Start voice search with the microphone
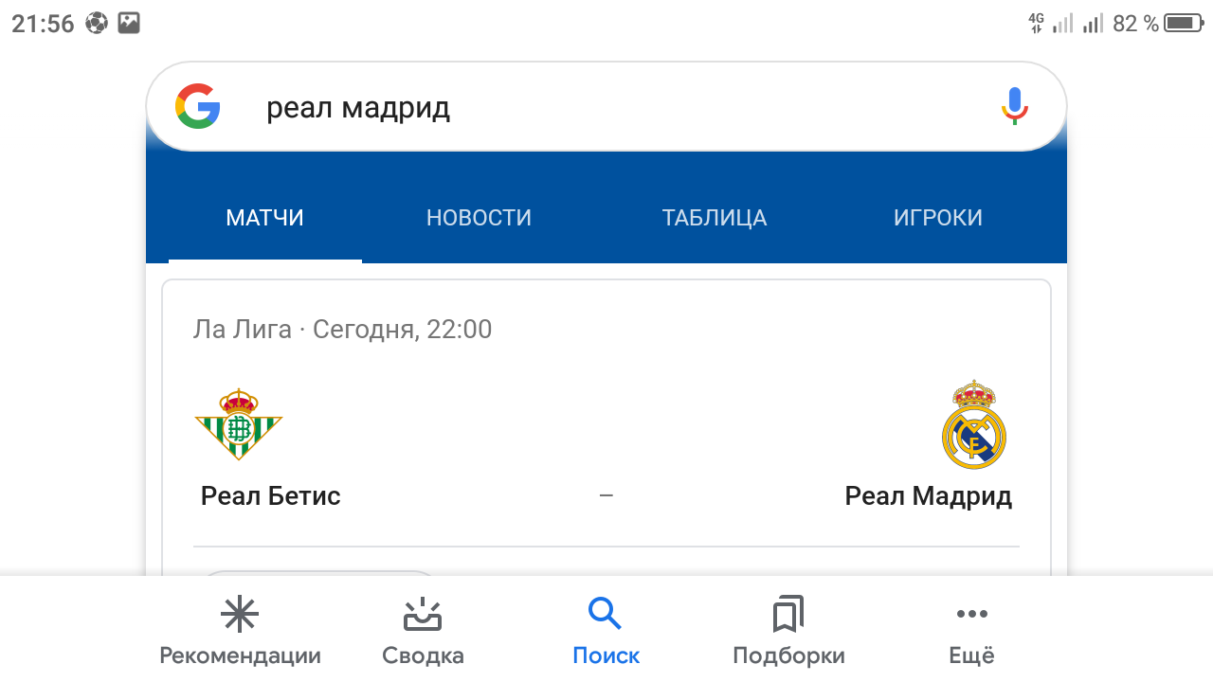This screenshot has height=682, width=1213. 1014,105
